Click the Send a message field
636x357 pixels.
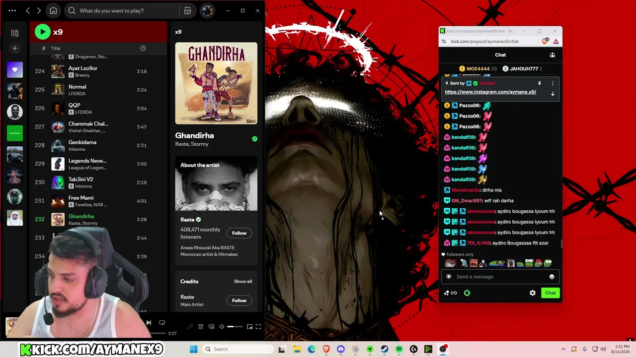tap(500, 277)
